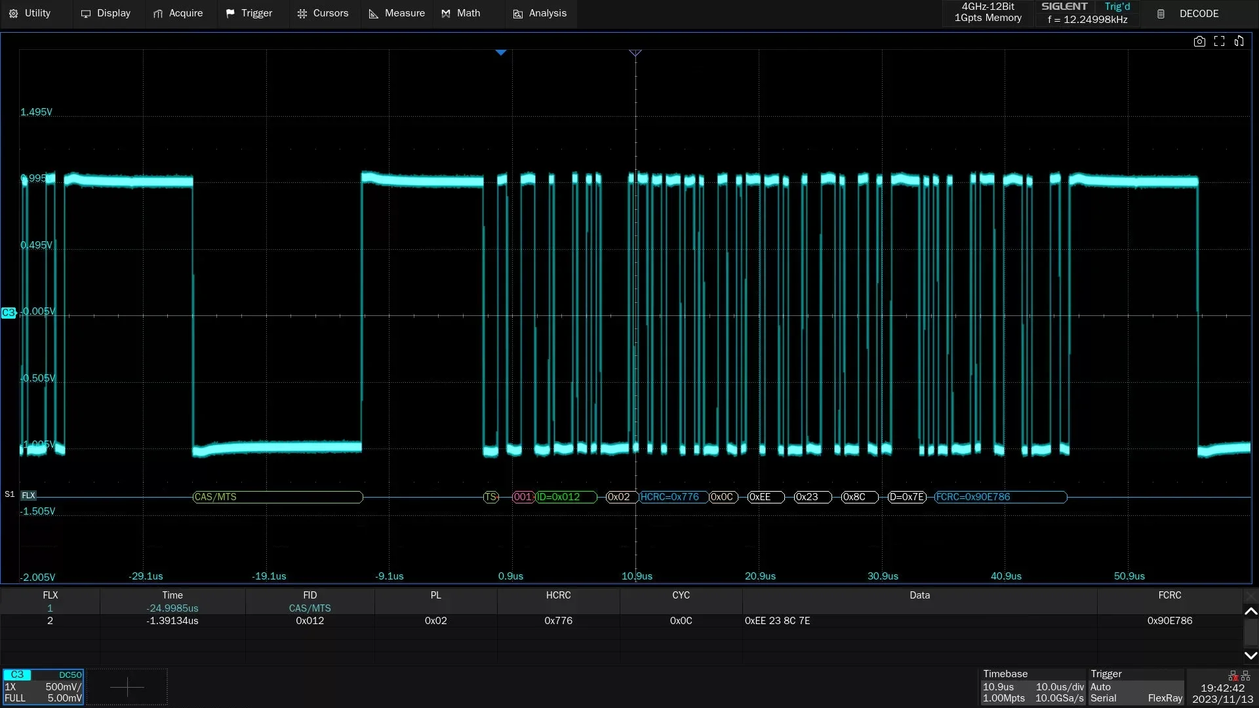Take a screenshot with the camera icon
The width and height of the screenshot is (1259, 708).
pos(1199,41)
